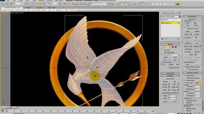Select the Rotate transform tool
The width and height of the screenshot is (204, 114).
[x=44, y=4]
